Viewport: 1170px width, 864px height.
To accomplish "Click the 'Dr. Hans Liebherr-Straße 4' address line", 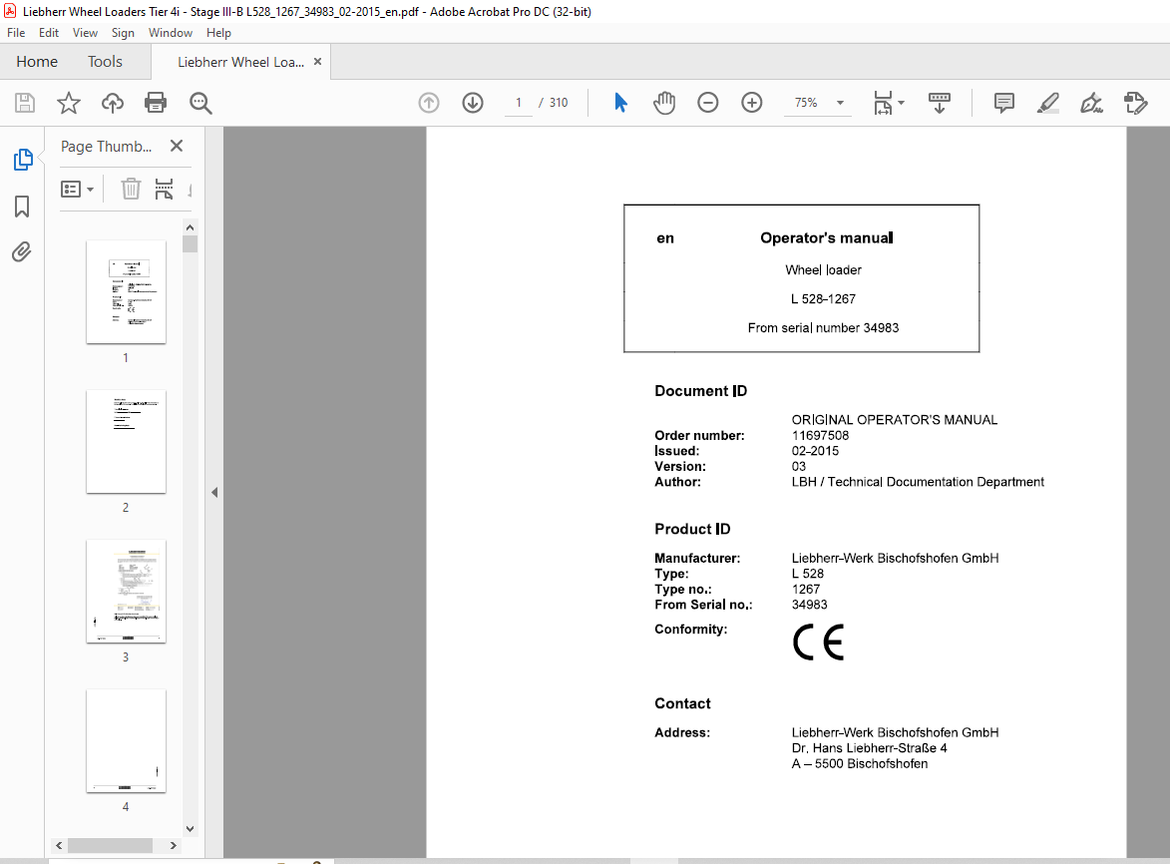I will (x=870, y=748).
